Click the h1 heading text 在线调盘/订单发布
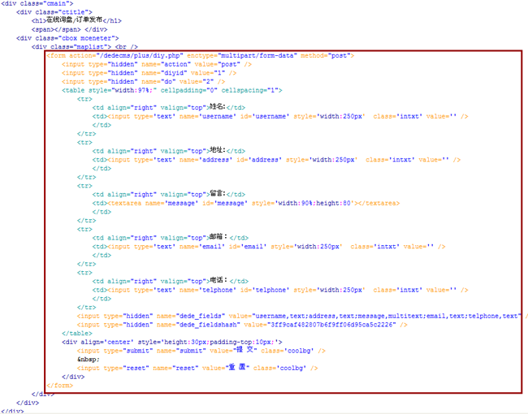The height and width of the screenshot is (414, 528). click(81, 19)
